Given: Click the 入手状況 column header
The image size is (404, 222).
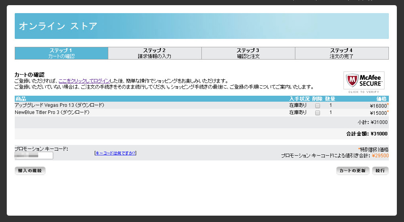Looking at the screenshot, I should point(299,98).
